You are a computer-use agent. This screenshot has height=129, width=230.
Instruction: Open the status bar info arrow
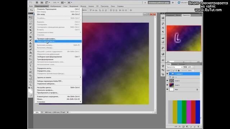pos(68,112)
